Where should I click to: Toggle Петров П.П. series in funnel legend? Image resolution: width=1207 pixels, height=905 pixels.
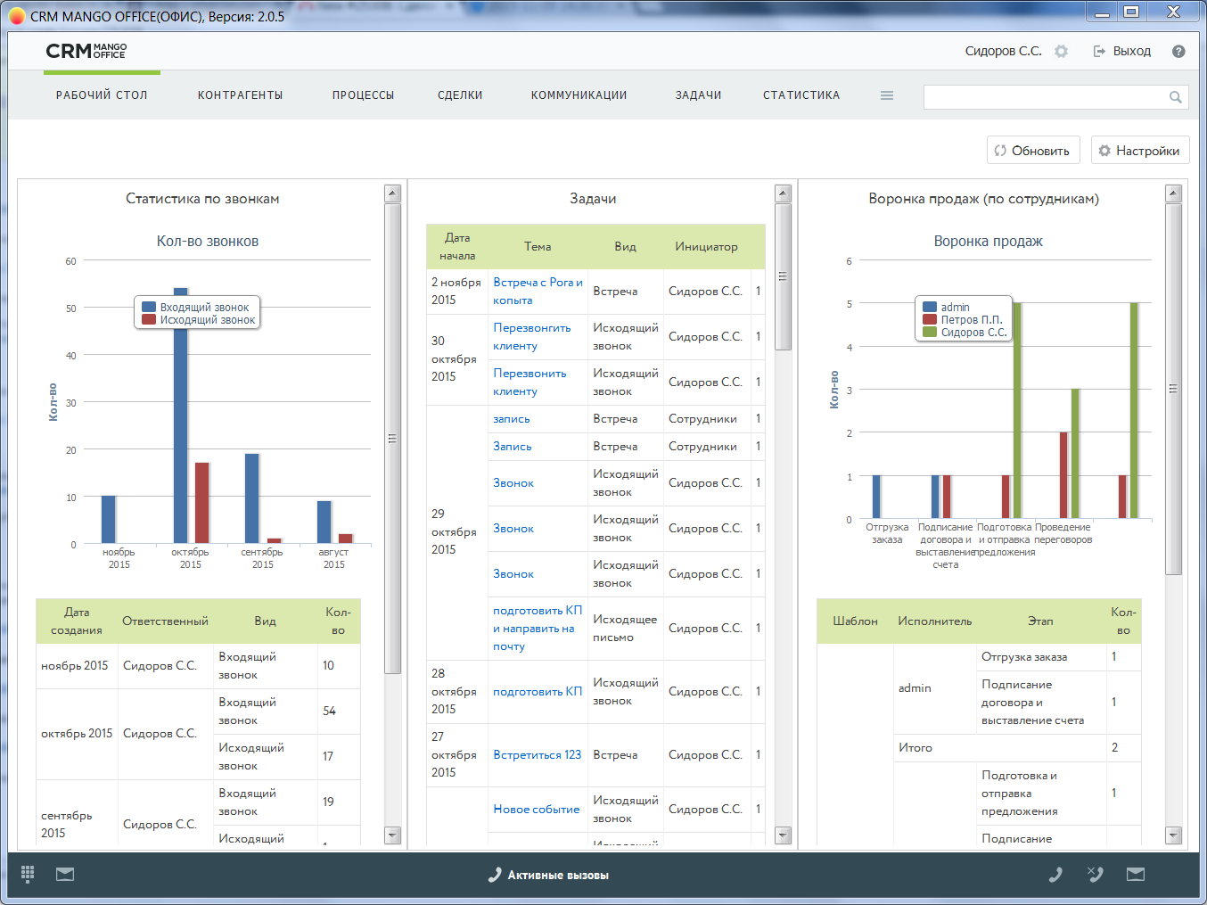coord(930,320)
